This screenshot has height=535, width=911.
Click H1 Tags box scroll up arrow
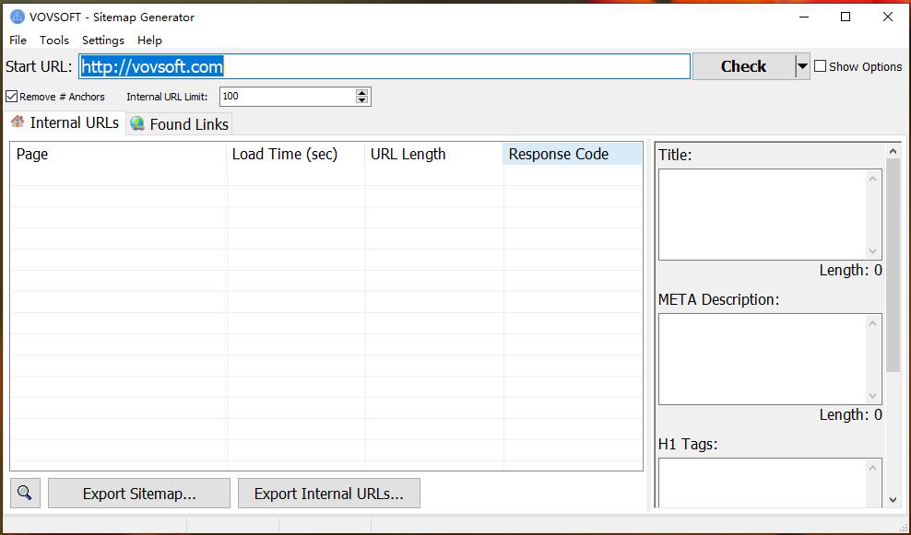pos(872,468)
